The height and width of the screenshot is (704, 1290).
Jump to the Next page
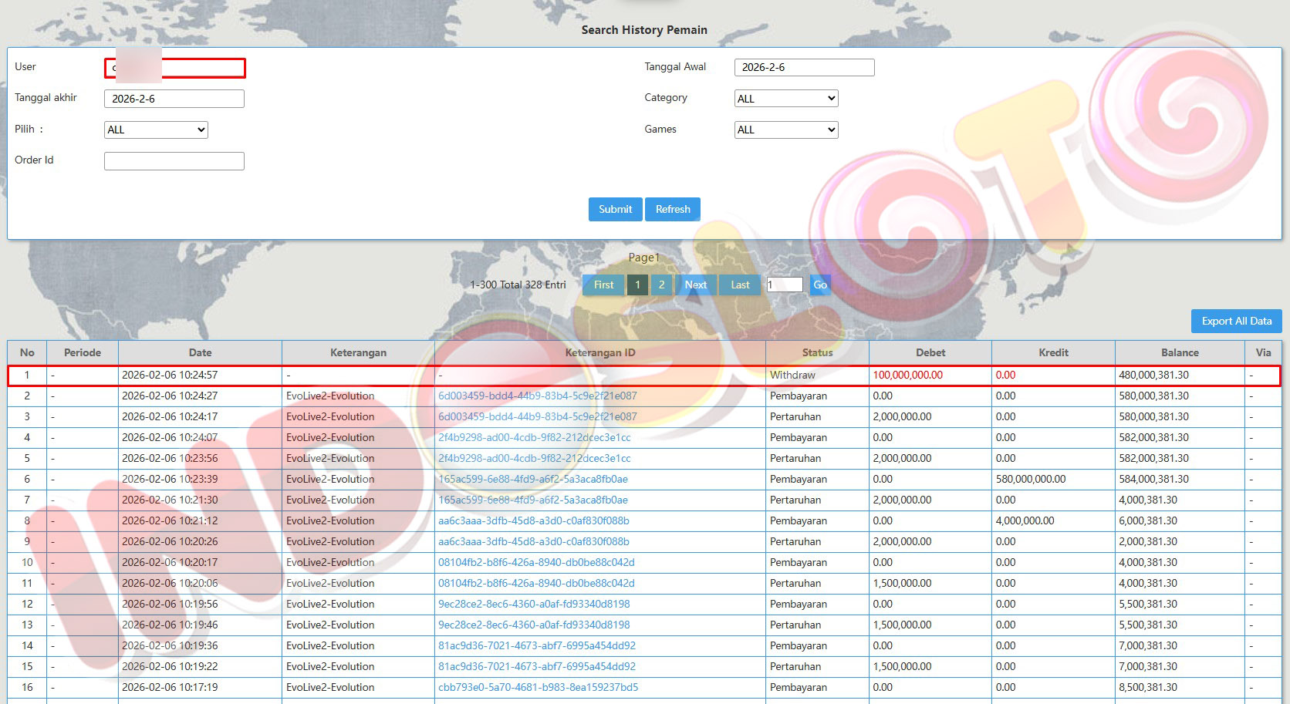pyautogui.click(x=695, y=285)
